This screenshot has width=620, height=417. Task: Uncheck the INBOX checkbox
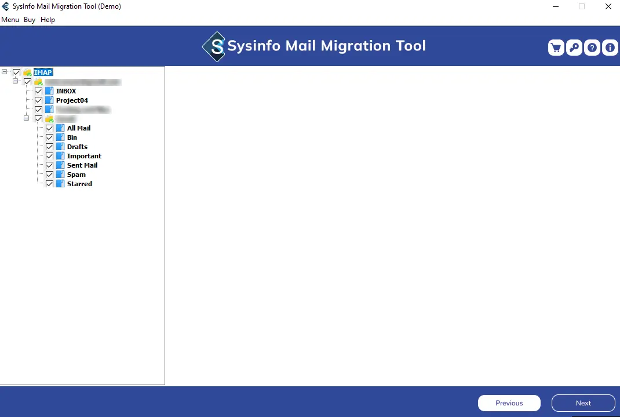tap(38, 91)
